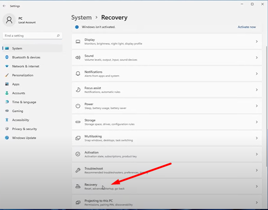Screen dimensions: 268x210
Task: Expand Activation row chevron
Action: [x=257, y=154]
